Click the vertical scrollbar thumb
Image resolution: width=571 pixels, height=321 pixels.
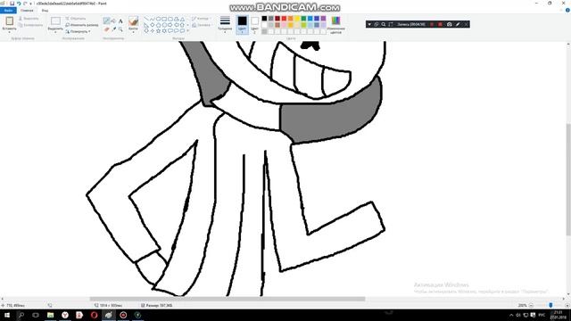pyautogui.click(x=568, y=179)
